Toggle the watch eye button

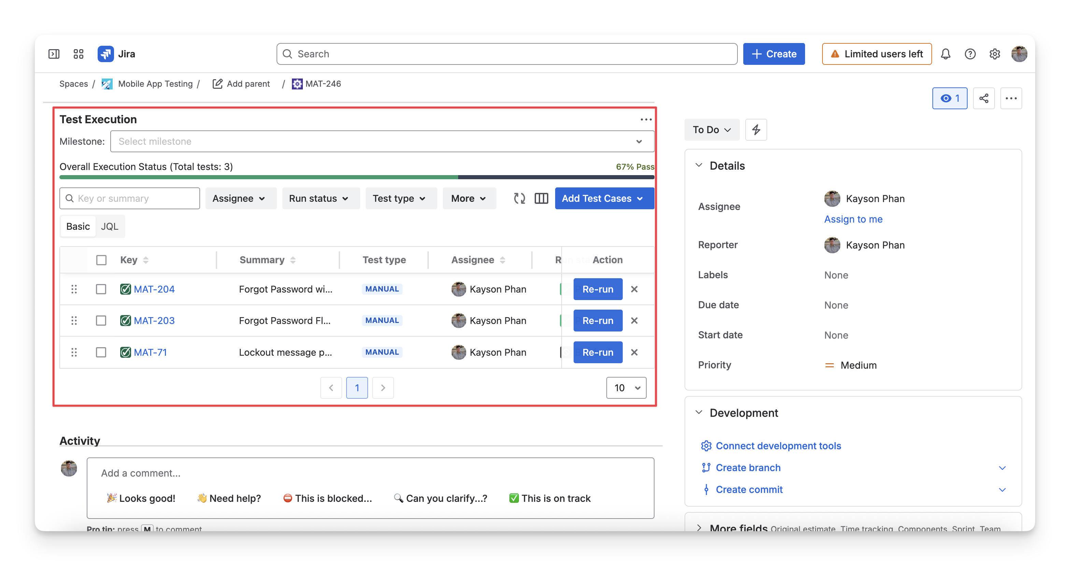tap(949, 98)
